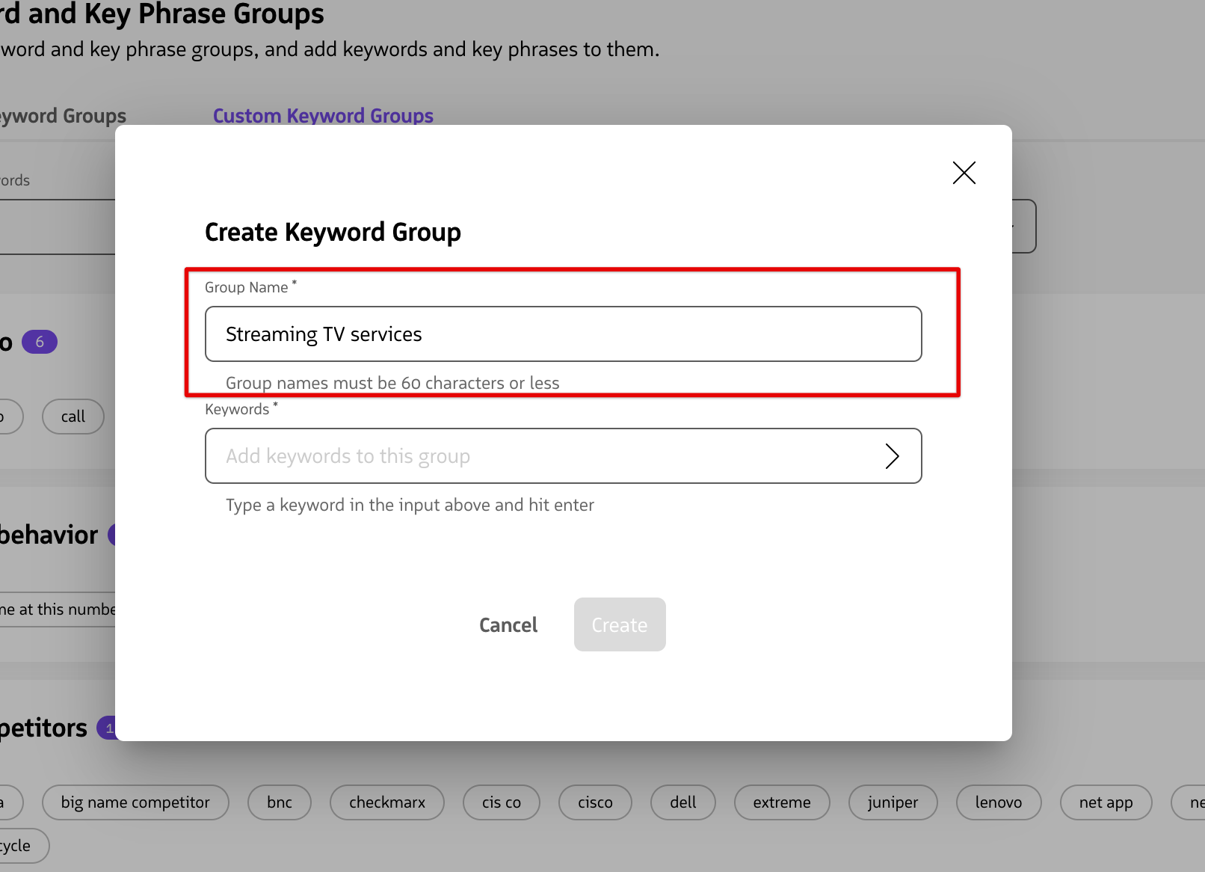Image resolution: width=1205 pixels, height=872 pixels.
Task: Select the extreme keyword chip
Action: click(x=781, y=802)
